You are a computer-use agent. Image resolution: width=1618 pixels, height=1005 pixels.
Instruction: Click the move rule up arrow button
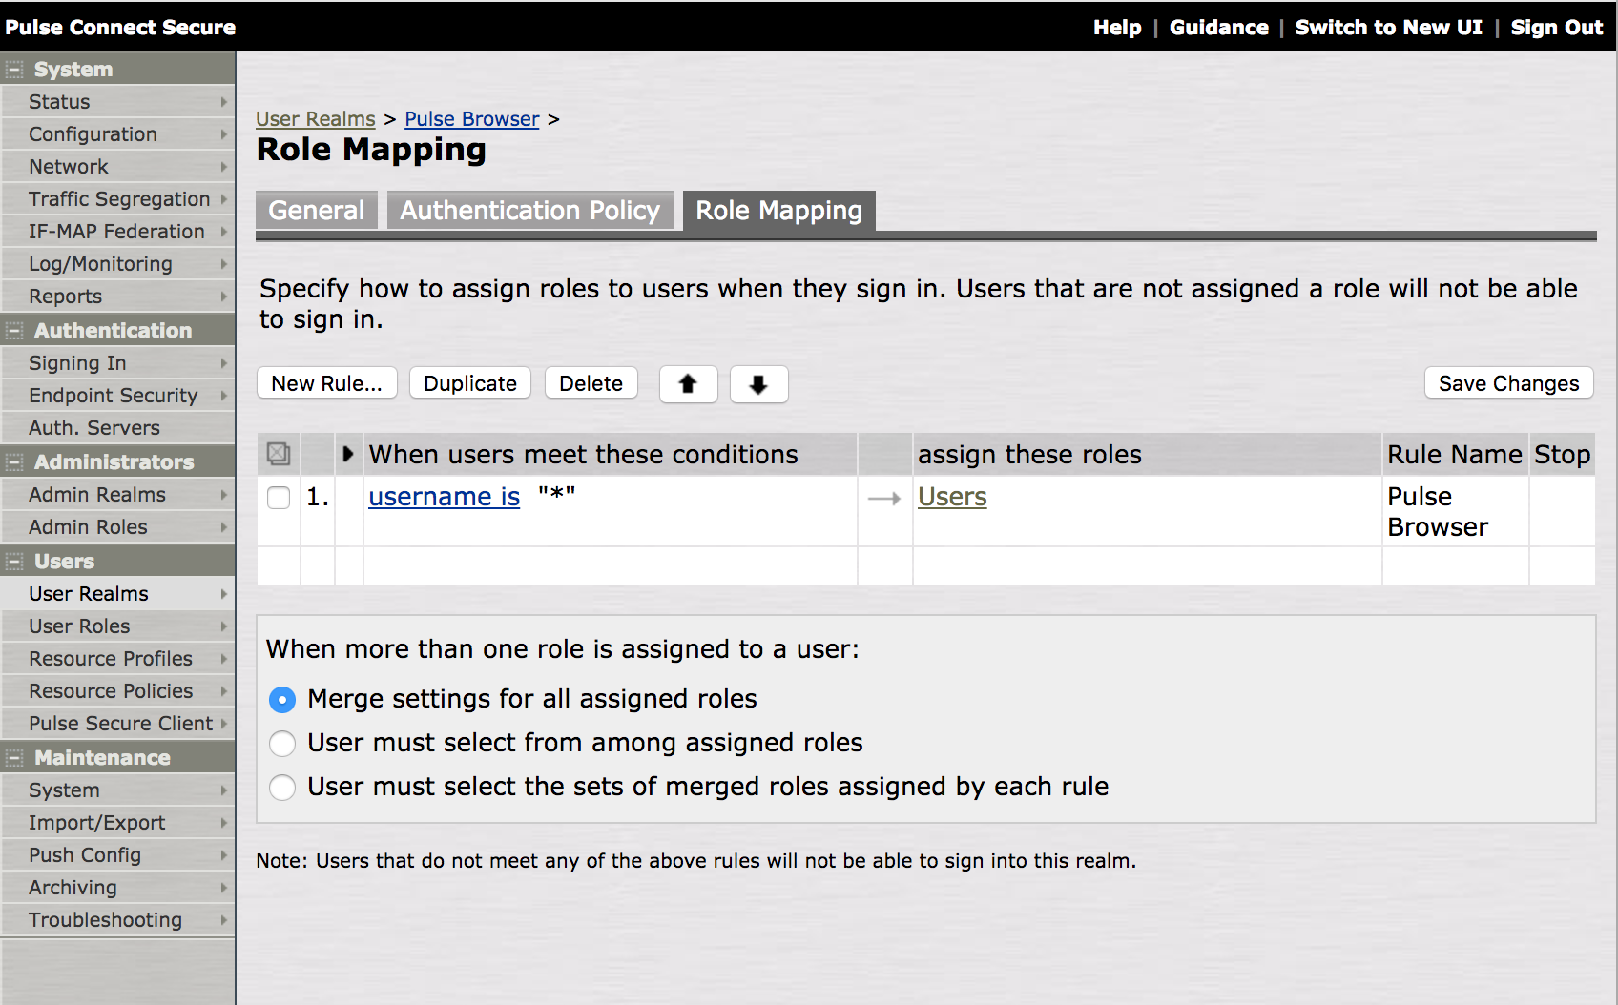point(688,384)
